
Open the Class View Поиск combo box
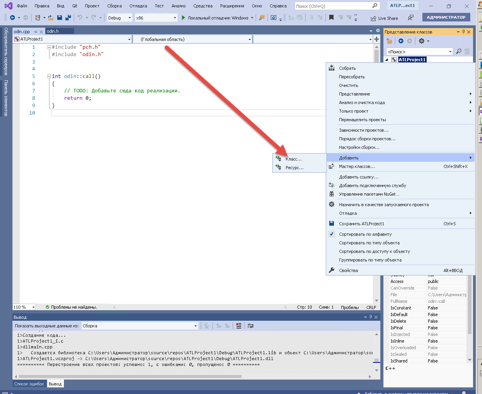419,52
